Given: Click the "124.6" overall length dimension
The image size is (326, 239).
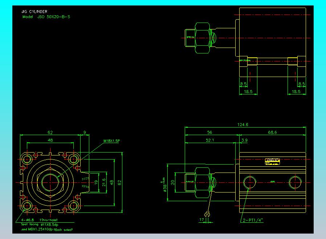Looking at the screenshot, I should click(x=243, y=125).
